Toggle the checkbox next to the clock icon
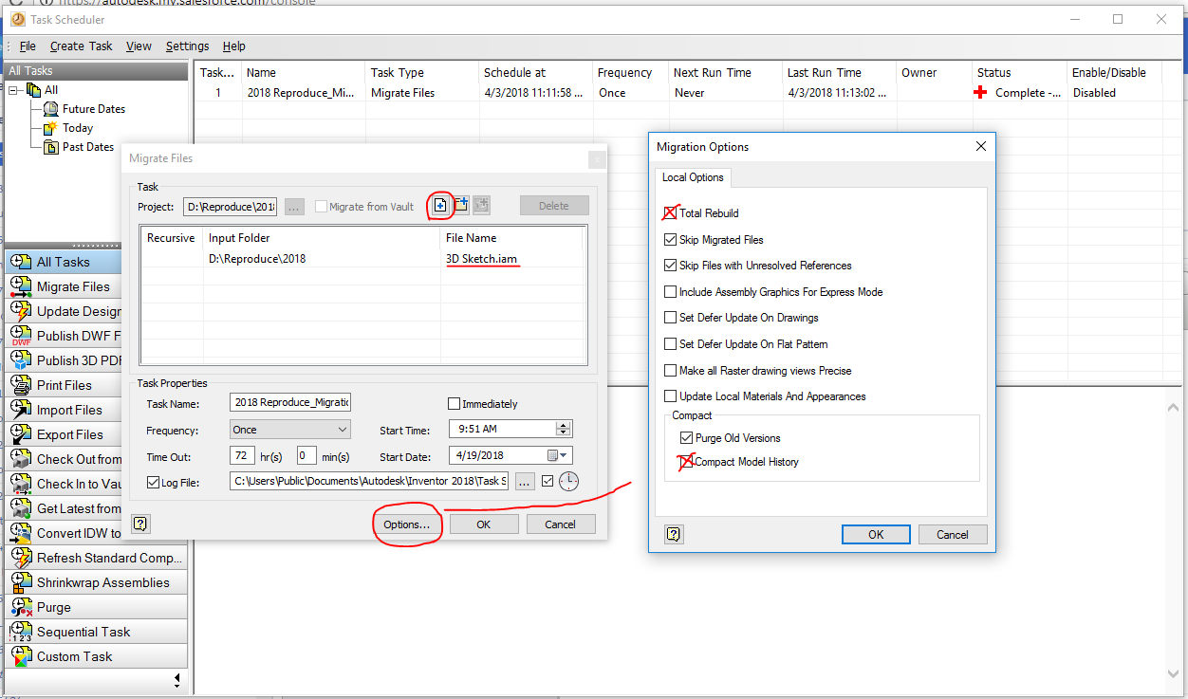Screen dimensions: 1188x699 point(548,482)
